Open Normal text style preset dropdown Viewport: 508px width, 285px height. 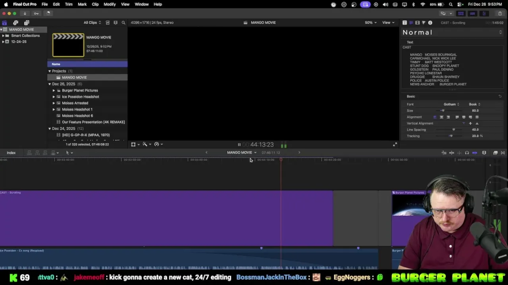click(452, 32)
